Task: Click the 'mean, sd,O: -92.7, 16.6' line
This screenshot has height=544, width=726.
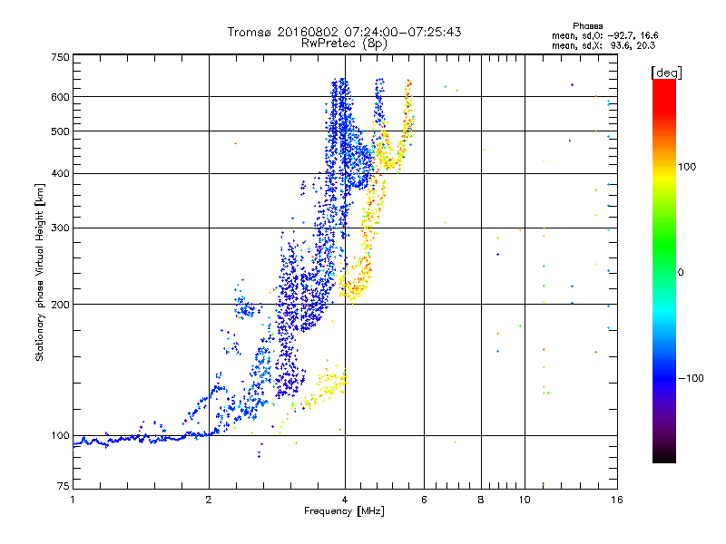Action: tap(604, 35)
